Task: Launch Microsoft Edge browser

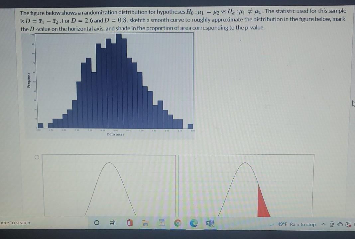Action: click(194, 223)
